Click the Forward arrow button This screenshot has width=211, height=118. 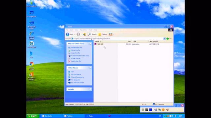pos(78,34)
